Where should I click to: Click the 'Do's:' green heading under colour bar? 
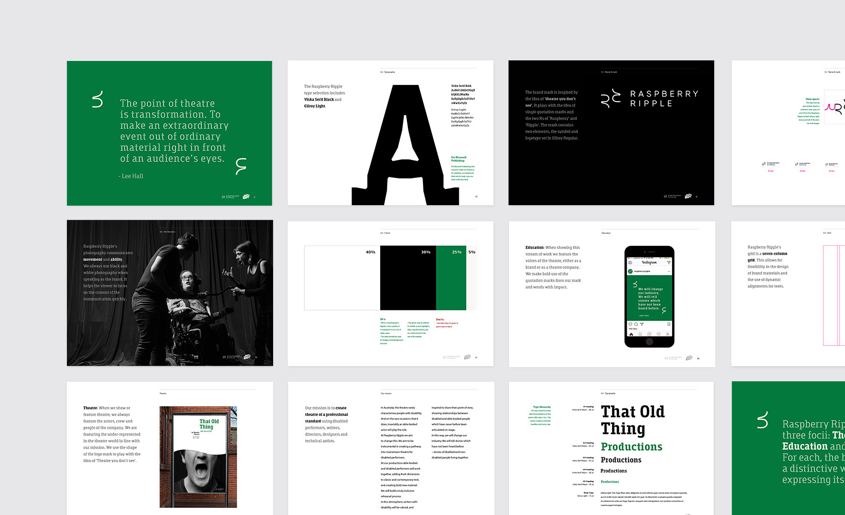(383, 319)
